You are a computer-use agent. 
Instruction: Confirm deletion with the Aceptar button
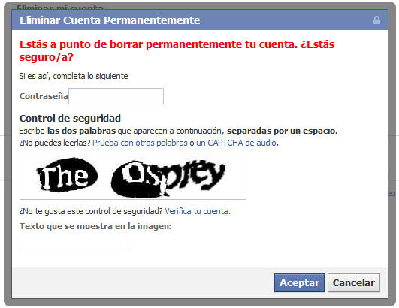point(299,282)
